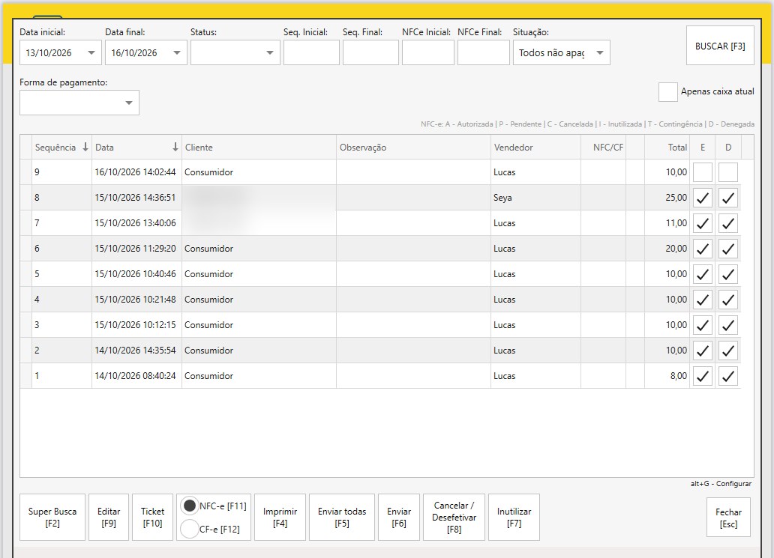Screen dimensions: 774x558
Task: Click the Cliente column header
Action: 259,147
